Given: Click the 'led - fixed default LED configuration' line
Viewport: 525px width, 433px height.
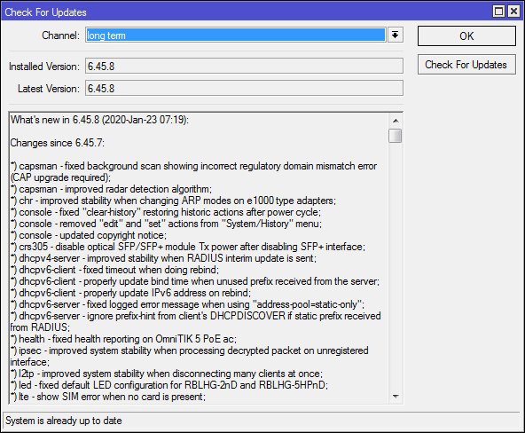Looking at the screenshot, I should click(x=169, y=385).
